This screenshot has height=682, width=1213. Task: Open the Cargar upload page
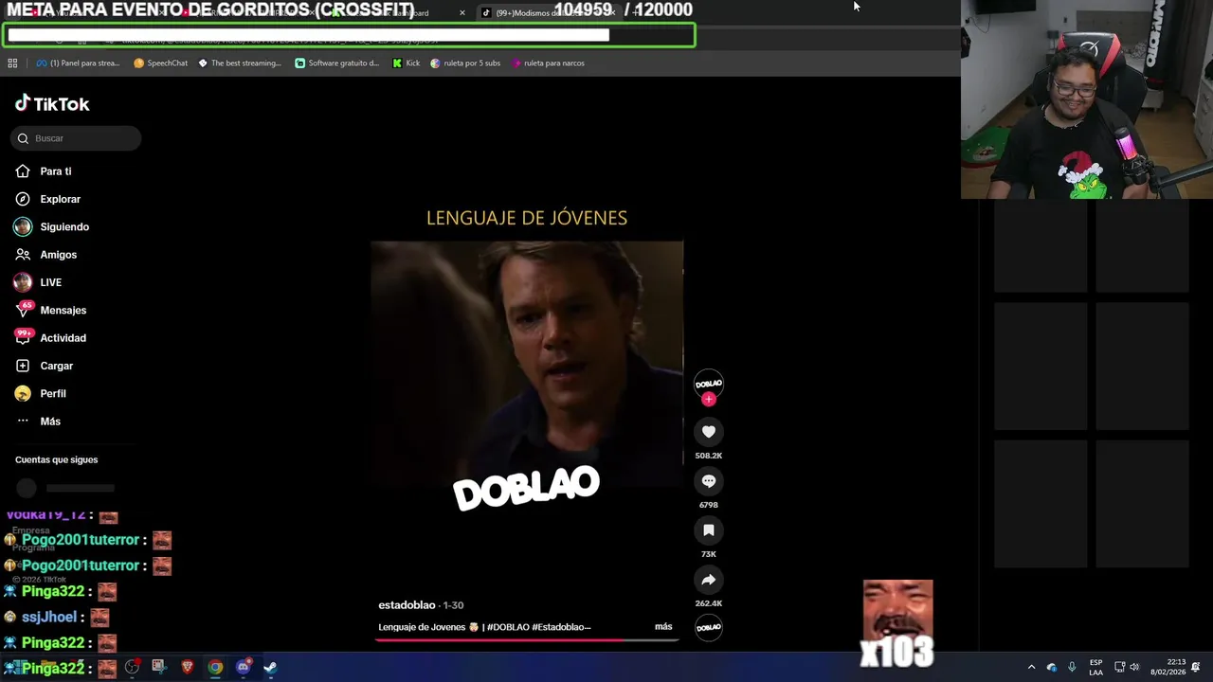pos(45,366)
